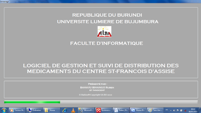
Task: Switch to Ruben_Ol... Word document
Action: tap(121, 110)
